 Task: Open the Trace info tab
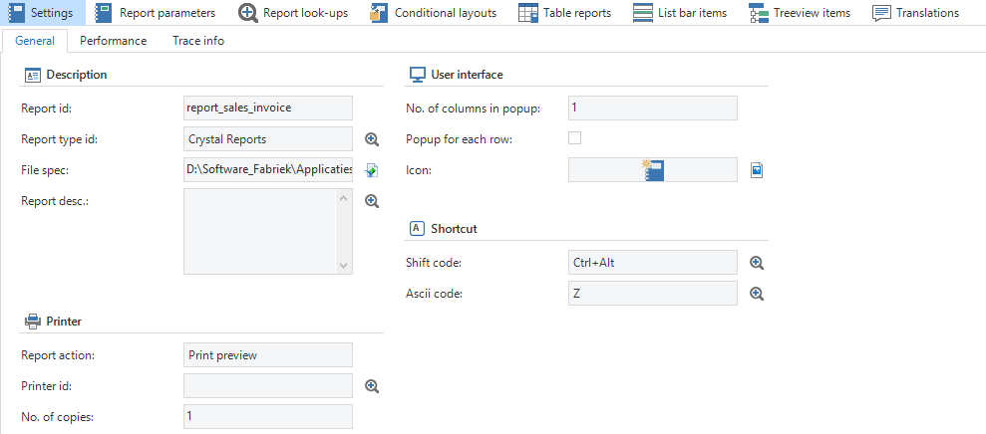(197, 41)
